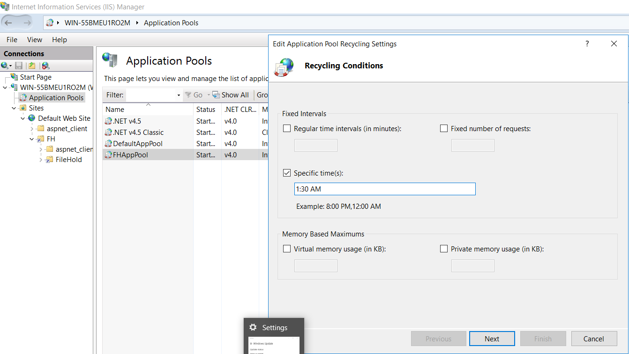Save current connections with floppy disk icon
Screen dimensions: 629x354
tap(18, 65)
